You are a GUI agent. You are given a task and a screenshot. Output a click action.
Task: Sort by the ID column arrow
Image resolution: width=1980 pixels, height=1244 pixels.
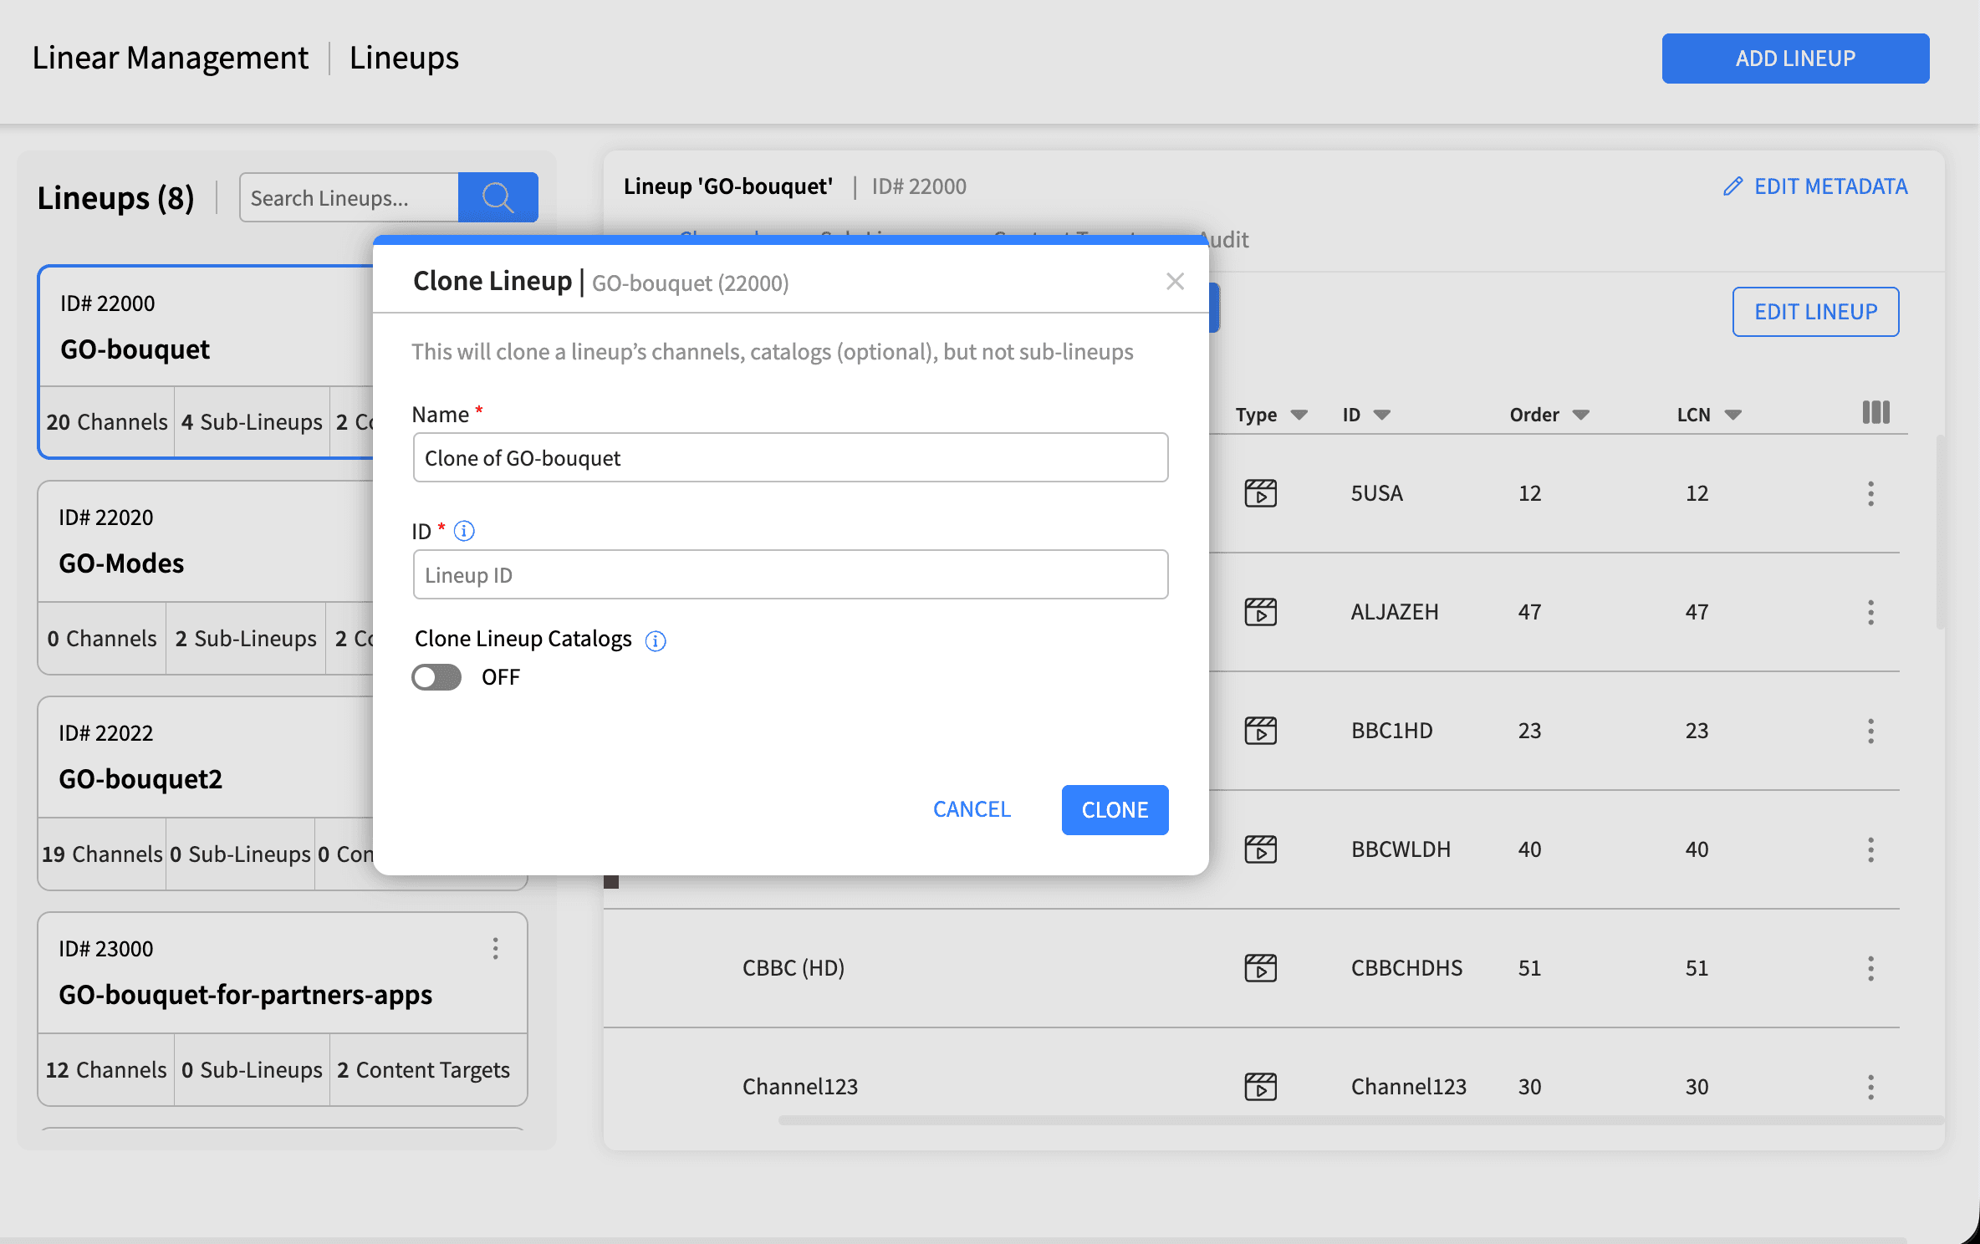click(1381, 415)
